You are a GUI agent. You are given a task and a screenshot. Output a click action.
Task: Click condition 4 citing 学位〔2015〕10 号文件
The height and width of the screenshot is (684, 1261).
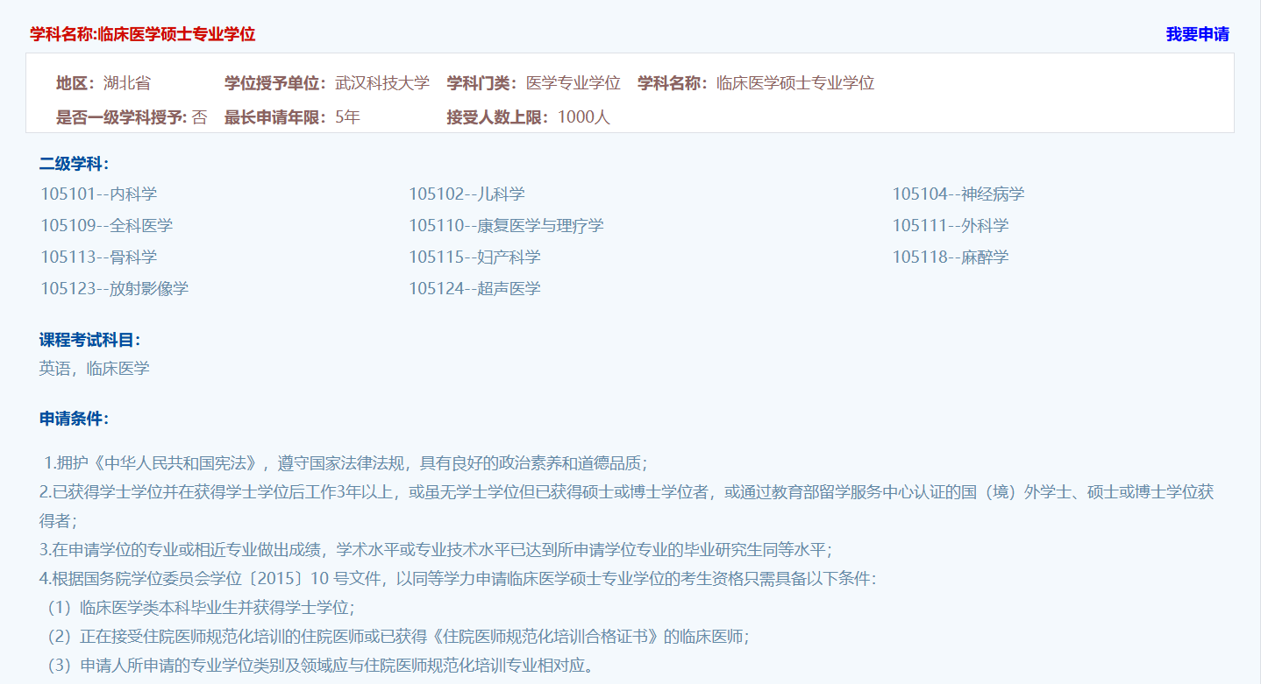(x=458, y=579)
